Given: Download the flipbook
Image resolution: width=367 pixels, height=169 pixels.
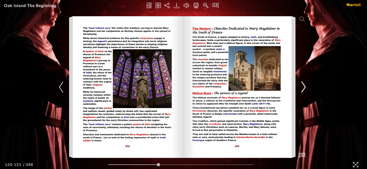Looking at the screenshot, I should click(177, 5).
